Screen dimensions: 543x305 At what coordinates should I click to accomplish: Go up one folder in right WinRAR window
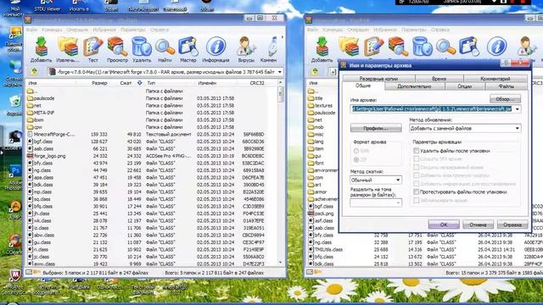(315, 71)
